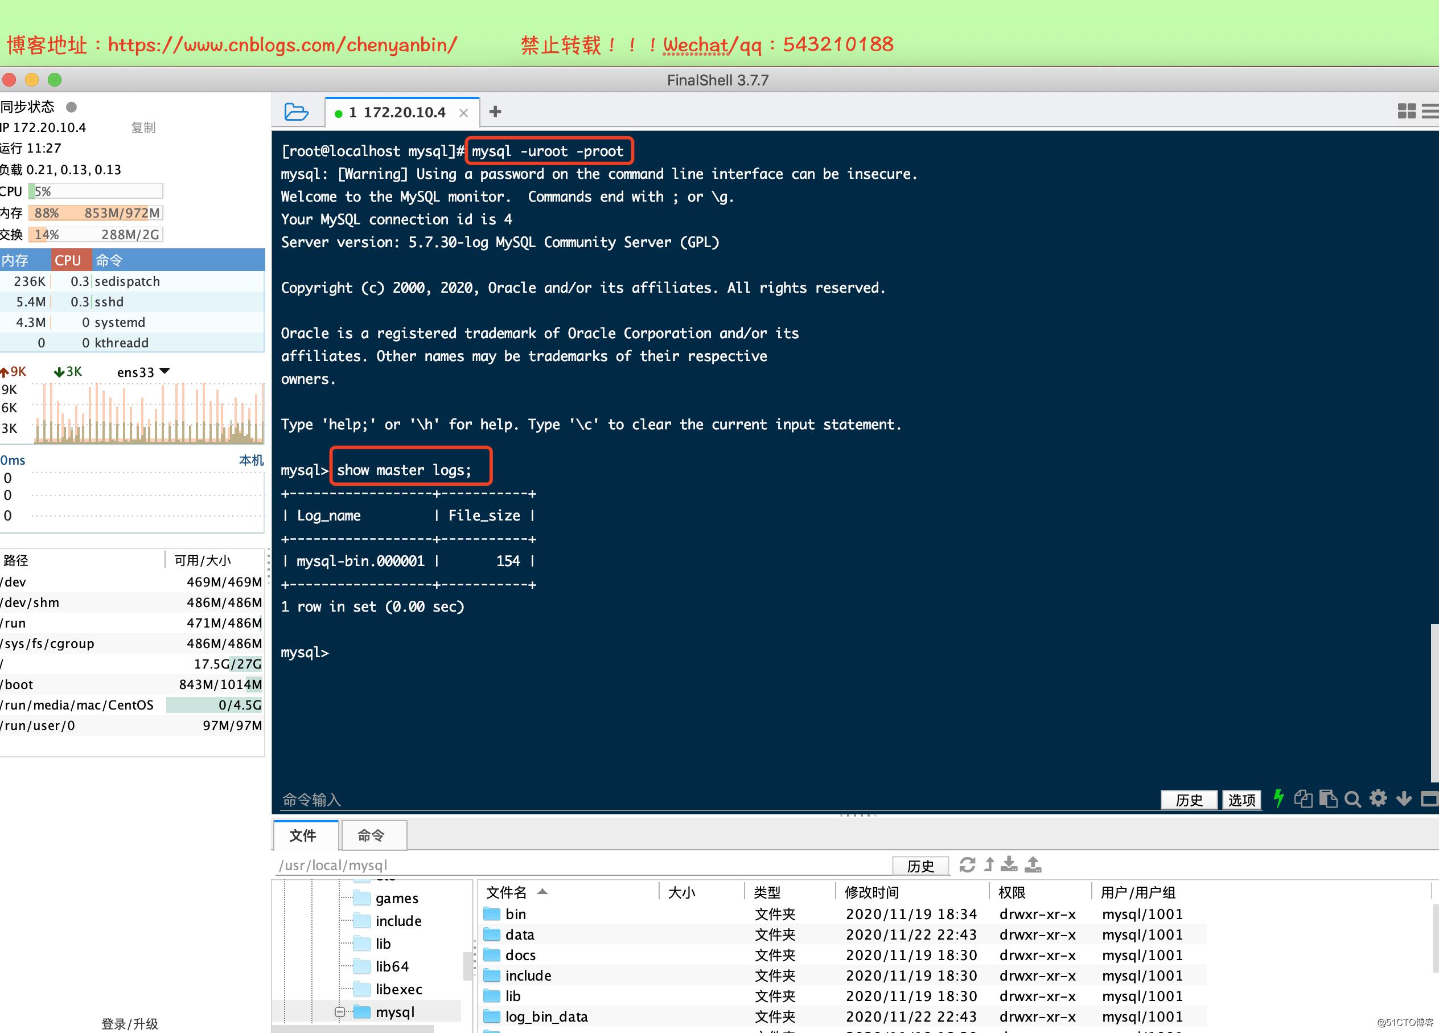1439x1033 pixels.
Task: Sort processes by 内存 column
Action: (24, 260)
